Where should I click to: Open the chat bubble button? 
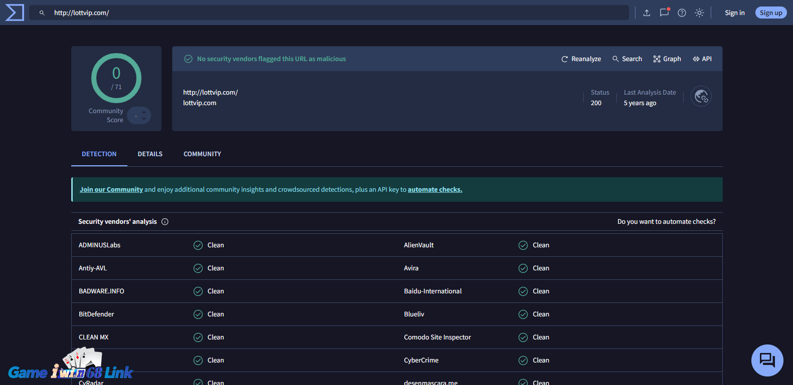[x=767, y=360]
